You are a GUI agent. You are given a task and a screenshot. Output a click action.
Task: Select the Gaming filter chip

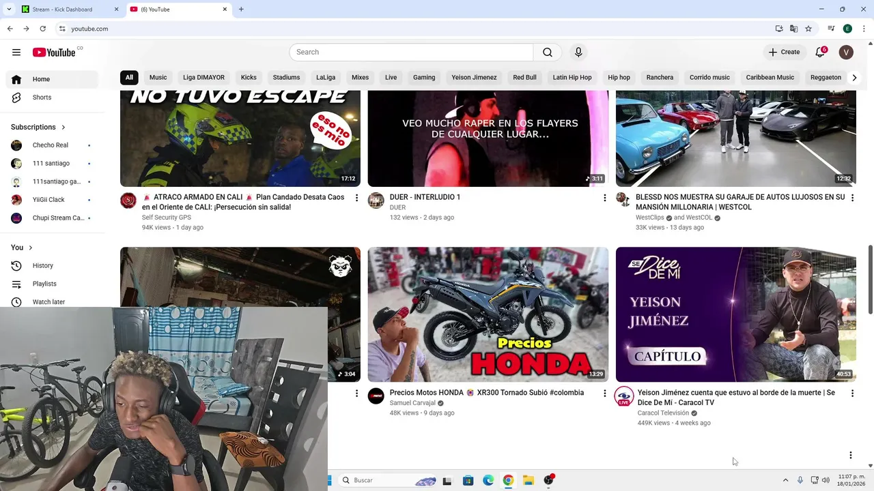(x=424, y=78)
